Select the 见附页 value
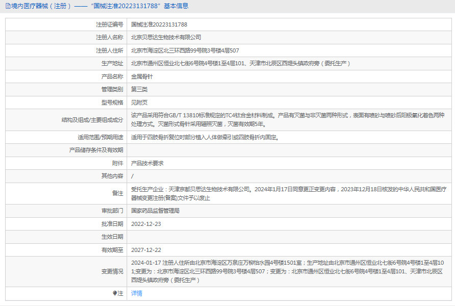Screen dimensions: 455x306 click(139, 103)
